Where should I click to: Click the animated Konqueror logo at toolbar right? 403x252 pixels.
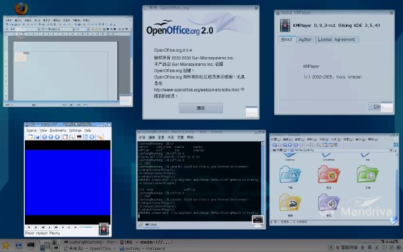pos(396,144)
